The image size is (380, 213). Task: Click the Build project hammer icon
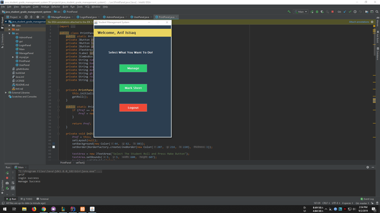click(289, 12)
